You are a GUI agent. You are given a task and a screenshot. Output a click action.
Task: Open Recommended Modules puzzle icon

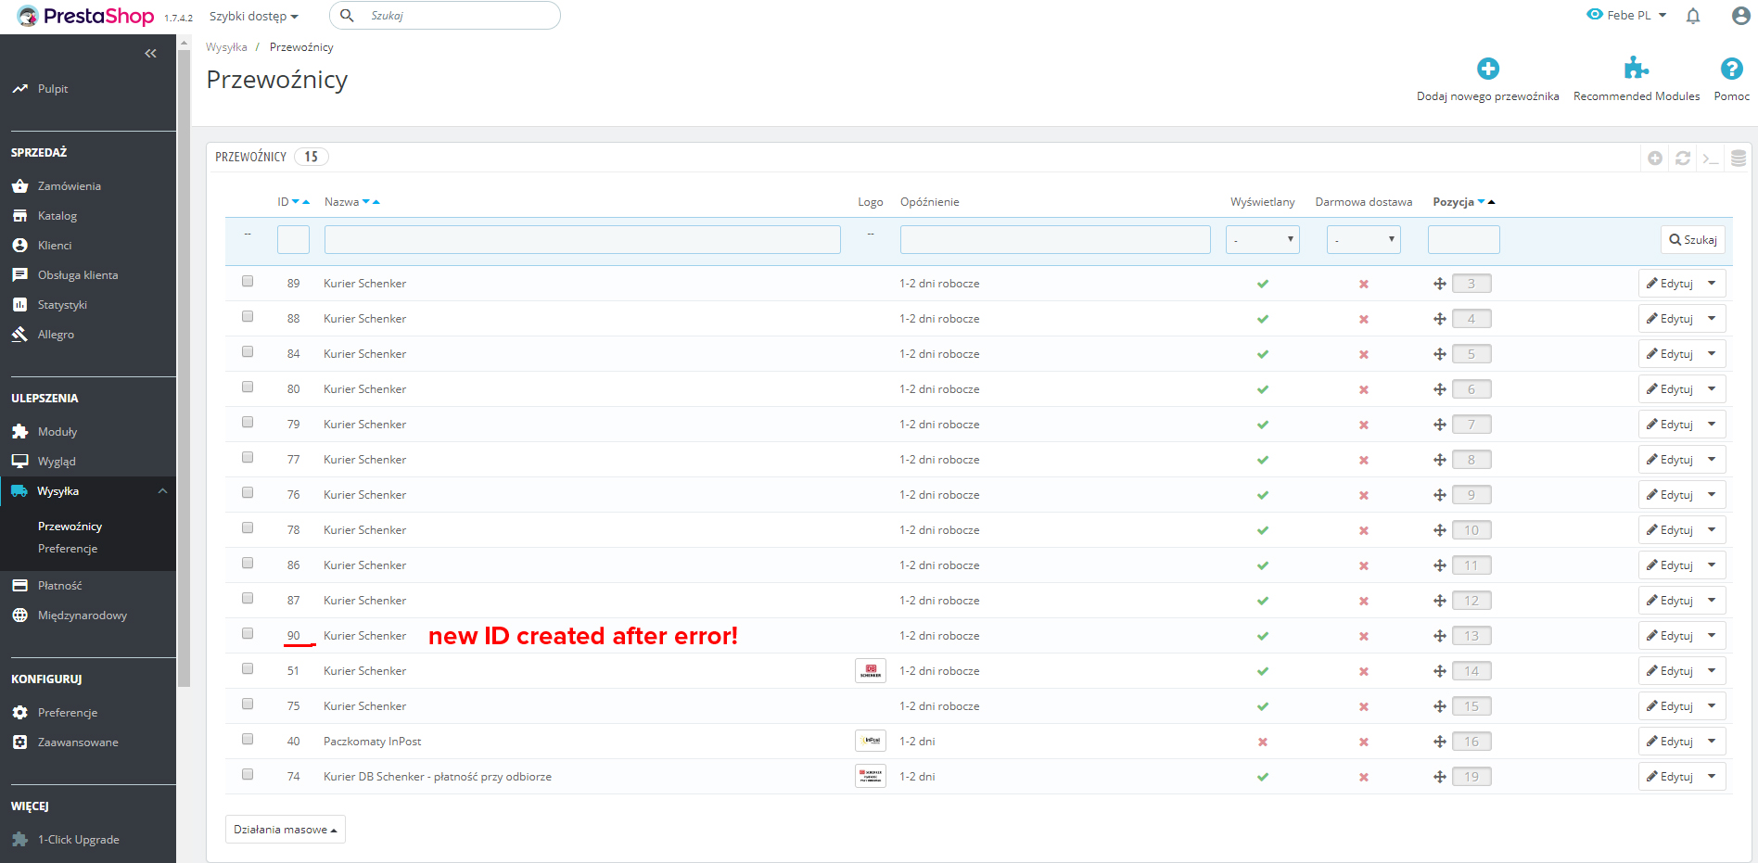(1637, 68)
